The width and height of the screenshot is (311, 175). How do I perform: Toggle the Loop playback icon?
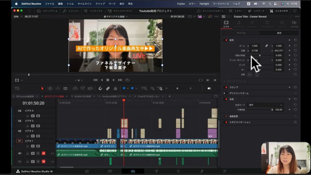click(127, 80)
